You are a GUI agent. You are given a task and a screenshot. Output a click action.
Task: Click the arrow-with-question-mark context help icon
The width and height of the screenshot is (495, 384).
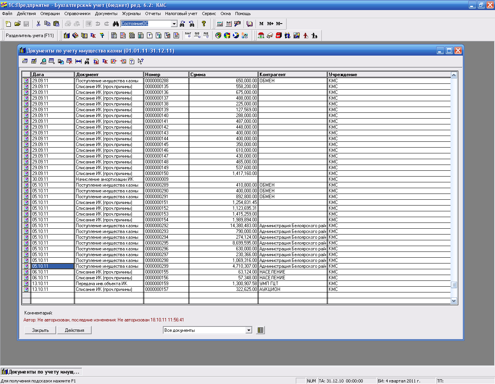coord(140,61)
